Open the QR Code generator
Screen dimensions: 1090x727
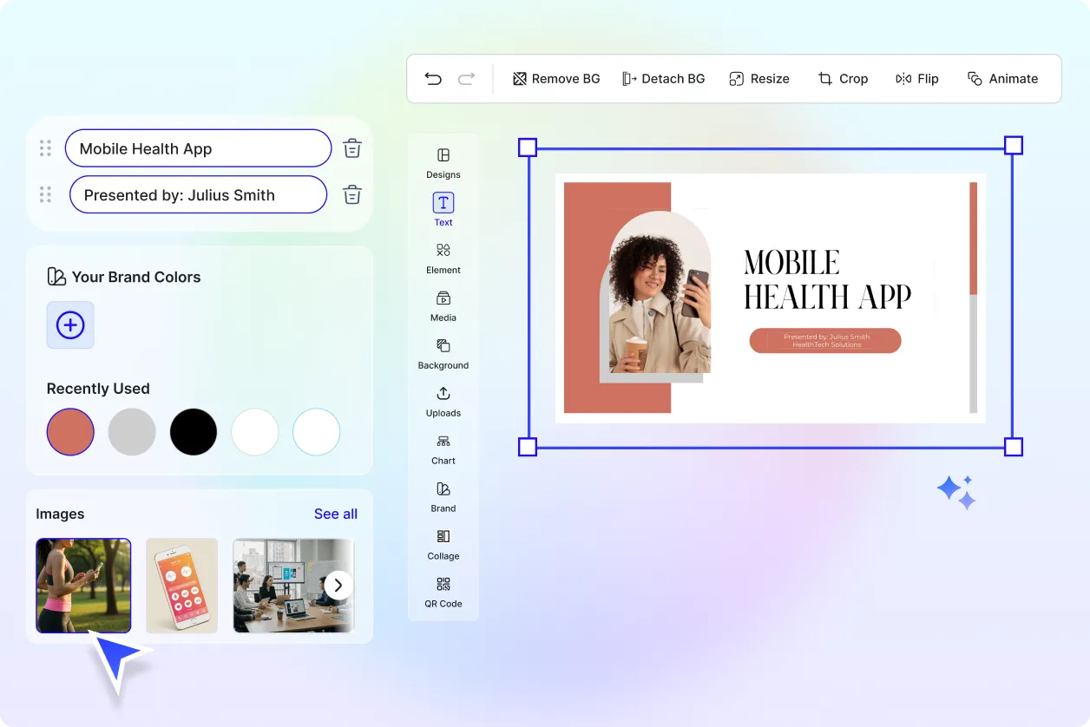pyautogui.click(x=443, y=592)
